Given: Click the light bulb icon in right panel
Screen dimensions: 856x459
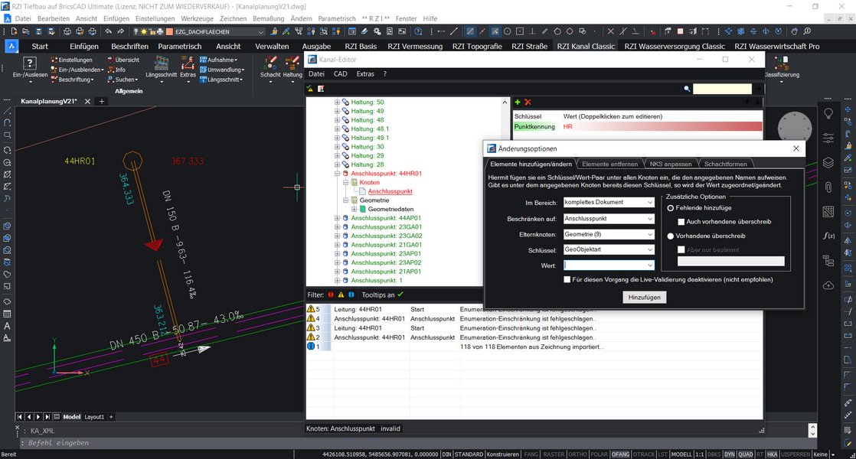Looking at the screenshot, I should [828, 114].
